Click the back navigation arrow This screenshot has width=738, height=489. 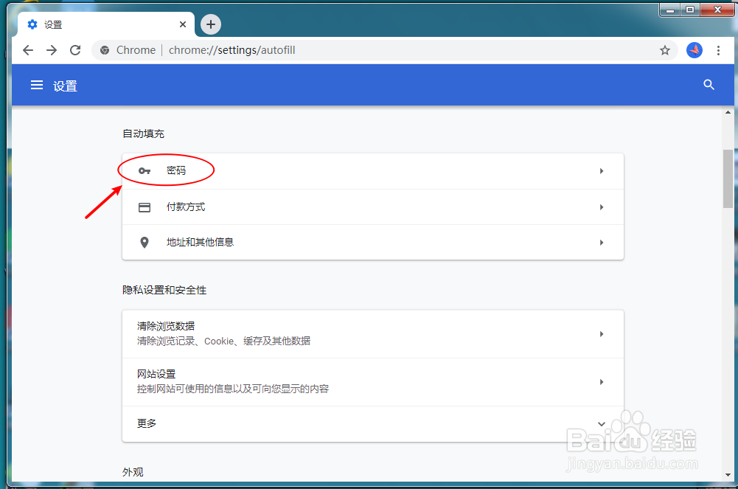[x=27, y=50]
